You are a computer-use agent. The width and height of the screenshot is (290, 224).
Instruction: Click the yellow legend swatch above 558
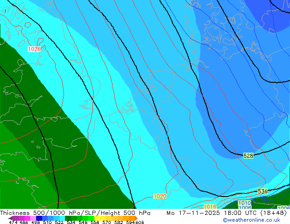point(97,218)
